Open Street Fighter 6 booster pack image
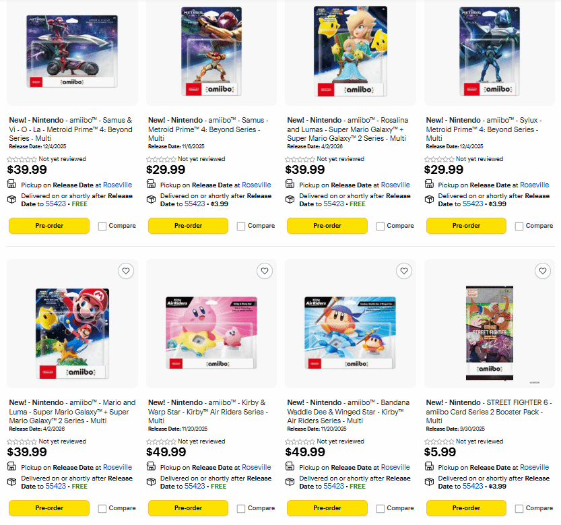561x525 pixels. pyautogui.click(x=490, y=330)
